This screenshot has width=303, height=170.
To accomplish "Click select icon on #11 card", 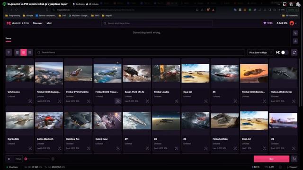I will click(x=147, y=148).
